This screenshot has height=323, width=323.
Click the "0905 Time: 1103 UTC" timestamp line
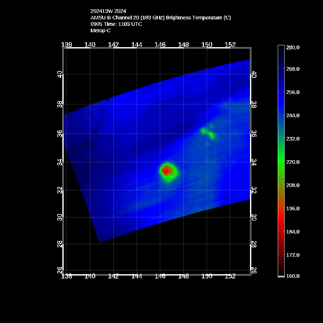[x=116, y=24]
